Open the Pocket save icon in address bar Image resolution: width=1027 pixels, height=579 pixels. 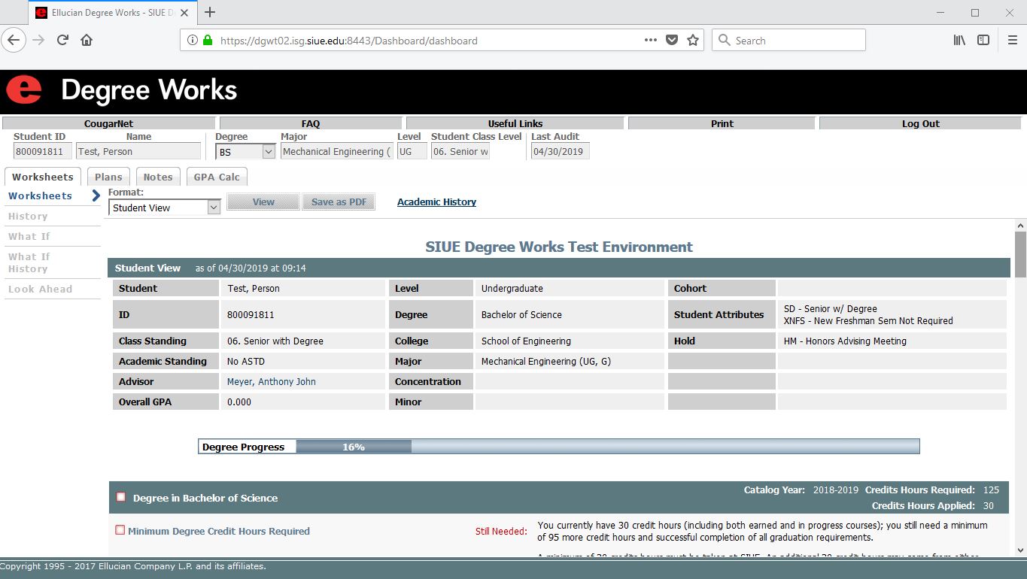672,41
